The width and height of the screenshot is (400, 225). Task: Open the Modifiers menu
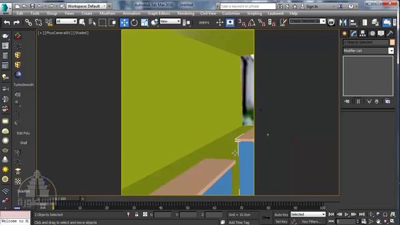pos(107,13)
